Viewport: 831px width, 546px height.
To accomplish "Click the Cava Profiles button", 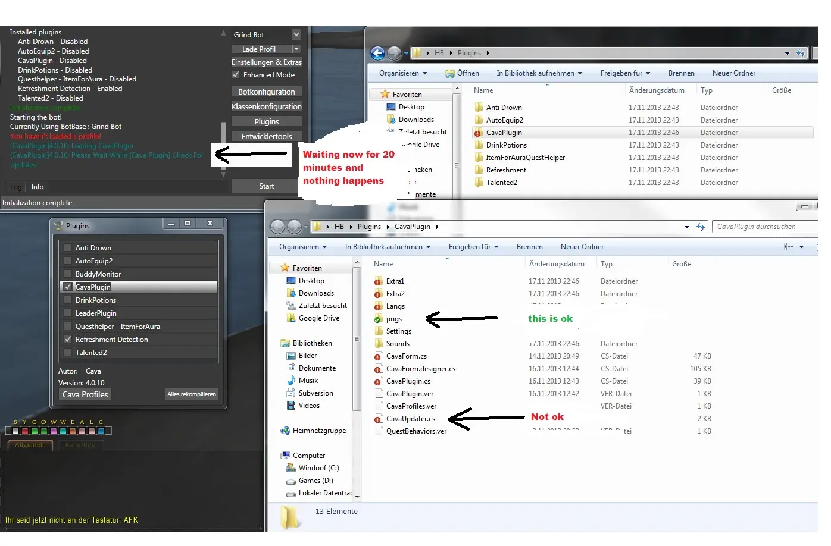I will pyautogui.click(x=85, y=394).
